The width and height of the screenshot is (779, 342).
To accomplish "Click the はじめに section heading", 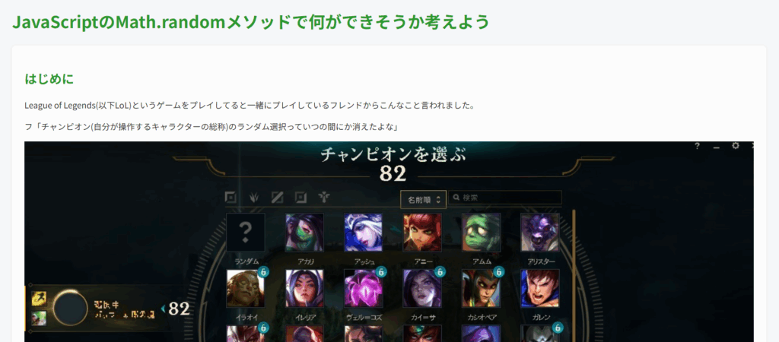I will click(49, 78).
